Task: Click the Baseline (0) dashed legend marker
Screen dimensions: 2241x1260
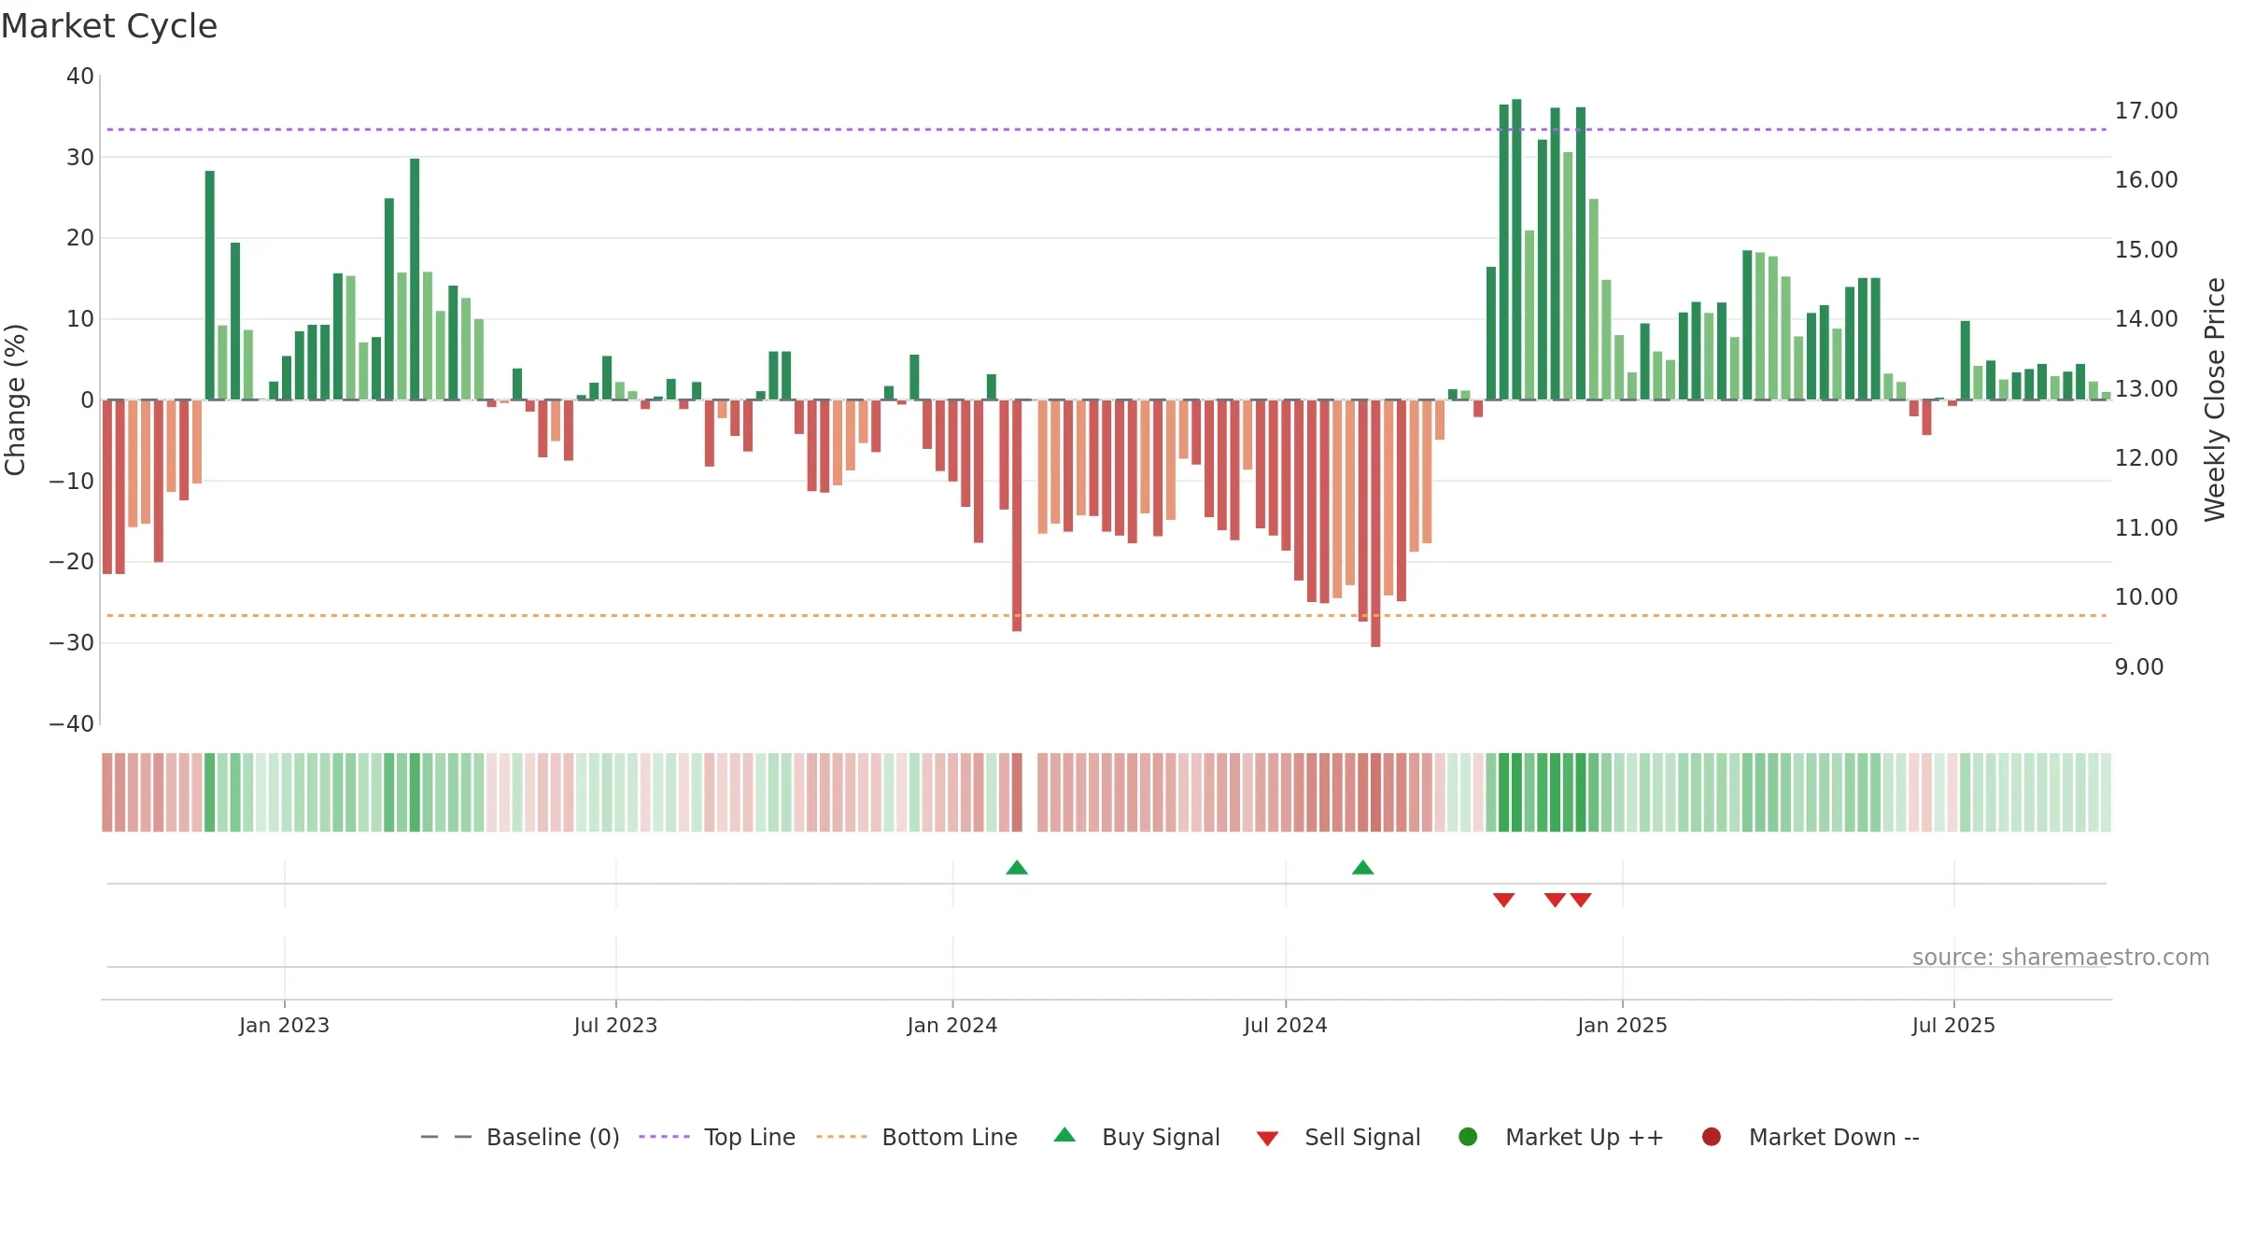Action: coord(446,1137)
